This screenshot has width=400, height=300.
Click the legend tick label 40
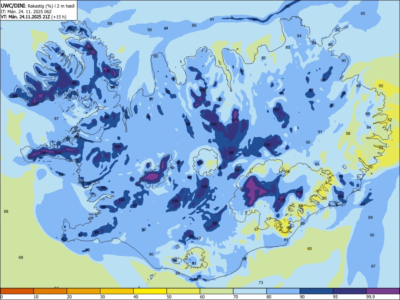136,297
